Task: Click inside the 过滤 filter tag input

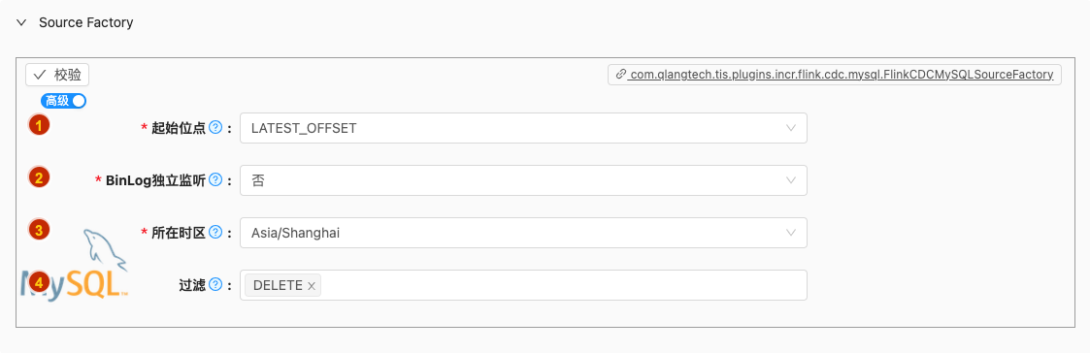Action: pyautogui.click(x=563, y=285)
